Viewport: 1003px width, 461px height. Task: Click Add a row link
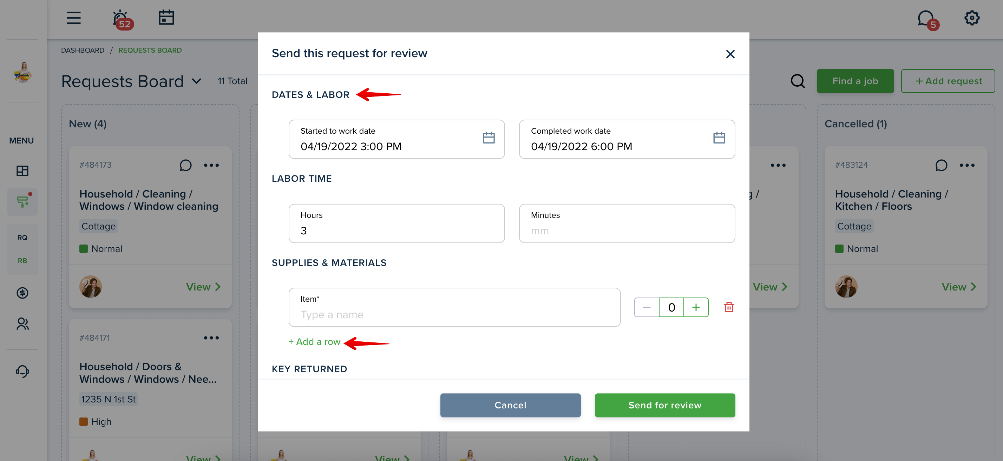pyautogui.click(x=314, y=342)
